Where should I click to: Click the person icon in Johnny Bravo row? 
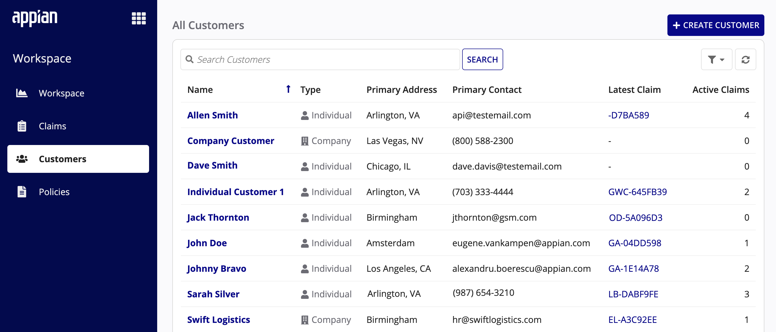tap(304, 269)
